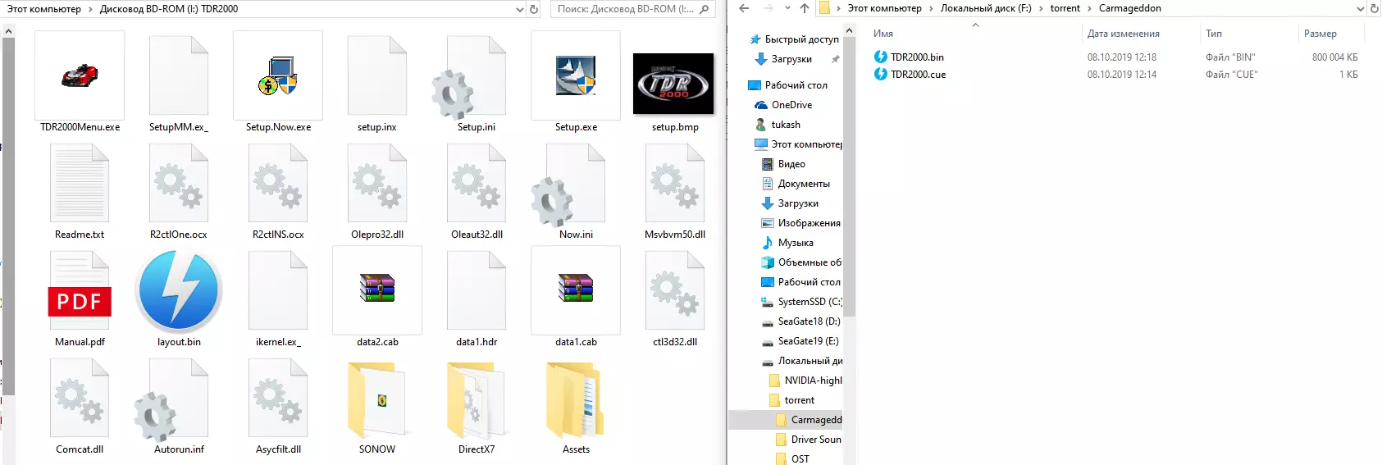Select the Comcat.dll file icon
The width and height of the screenshot is (1382, 465).
point(80,399)
